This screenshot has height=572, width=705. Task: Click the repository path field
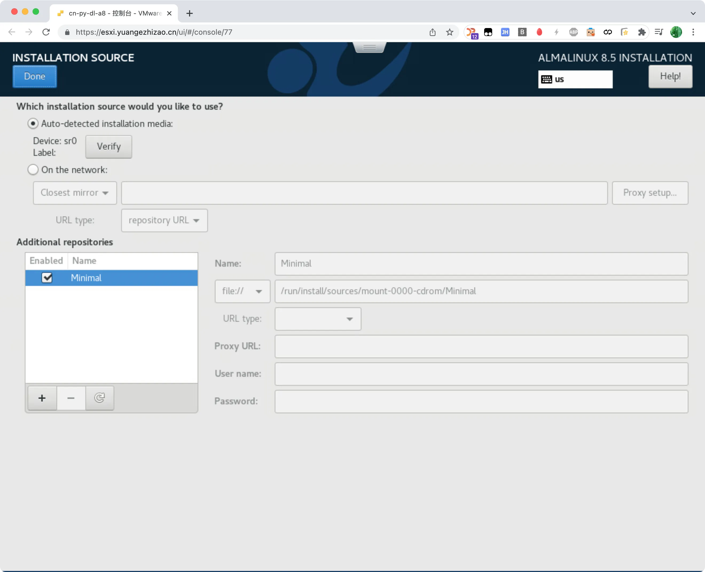click(481, 291)
